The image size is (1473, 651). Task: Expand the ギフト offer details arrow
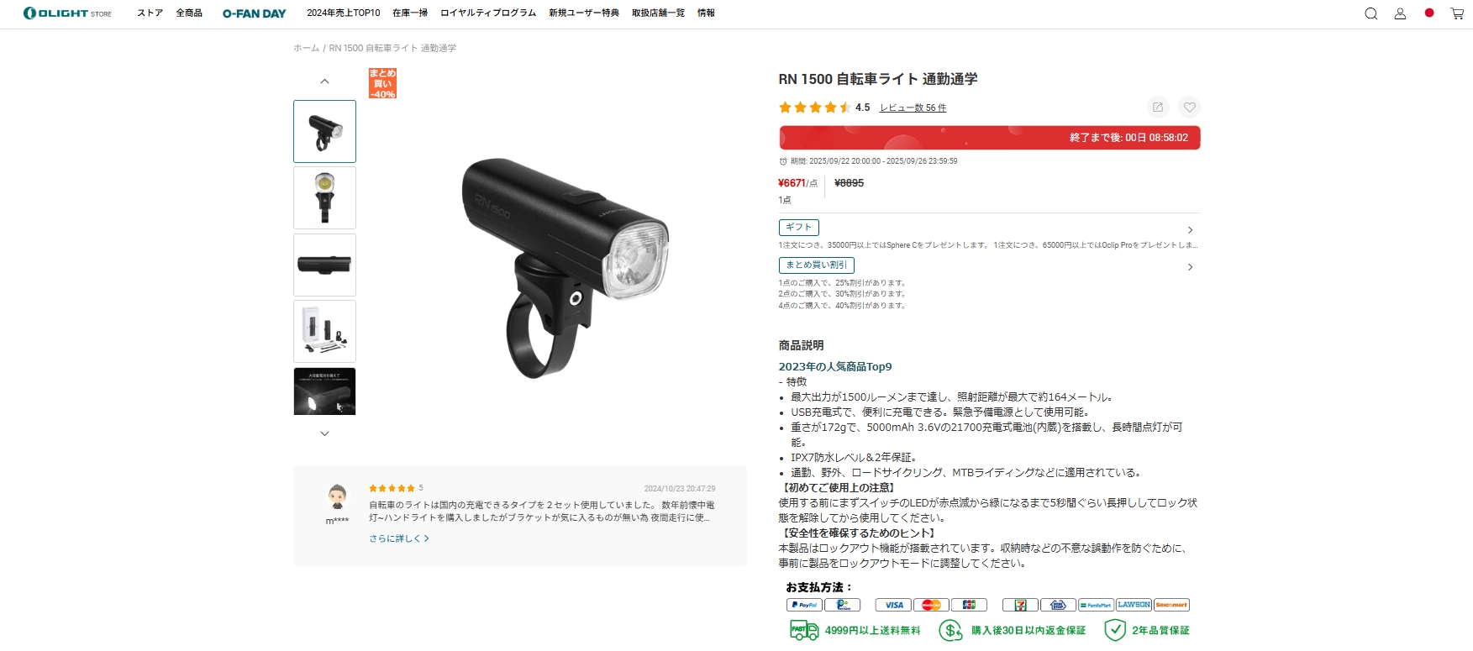(x=1190, y=230)
